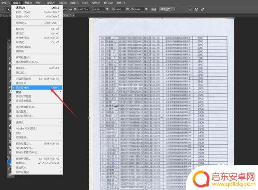
Task: Choose the checked Free Transform Ctrl+T entry
Action: click(37, 88)
